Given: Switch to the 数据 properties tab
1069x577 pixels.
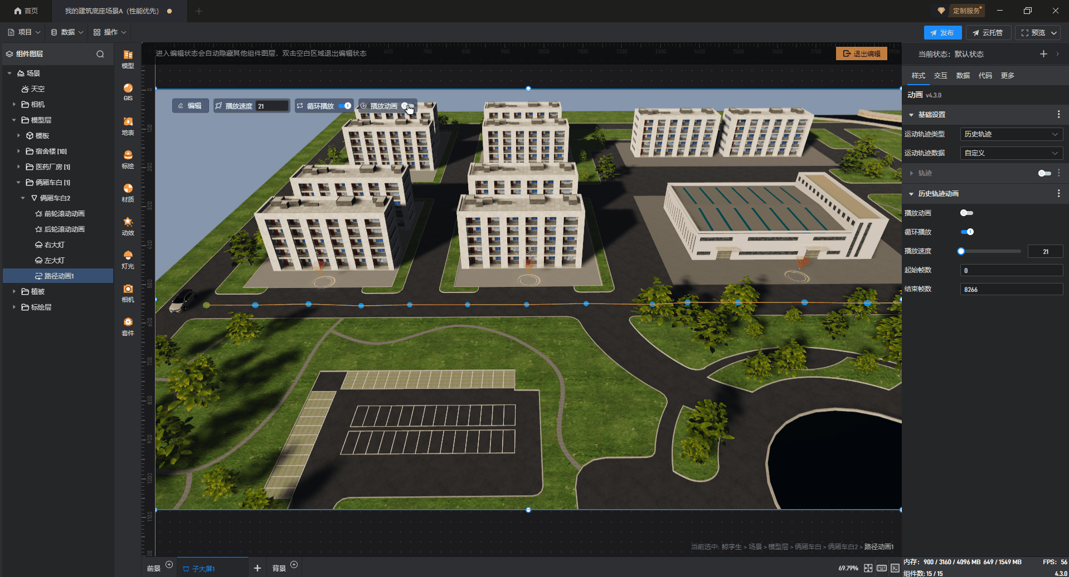Looking at the screenshot, I should tap(963, 76).
